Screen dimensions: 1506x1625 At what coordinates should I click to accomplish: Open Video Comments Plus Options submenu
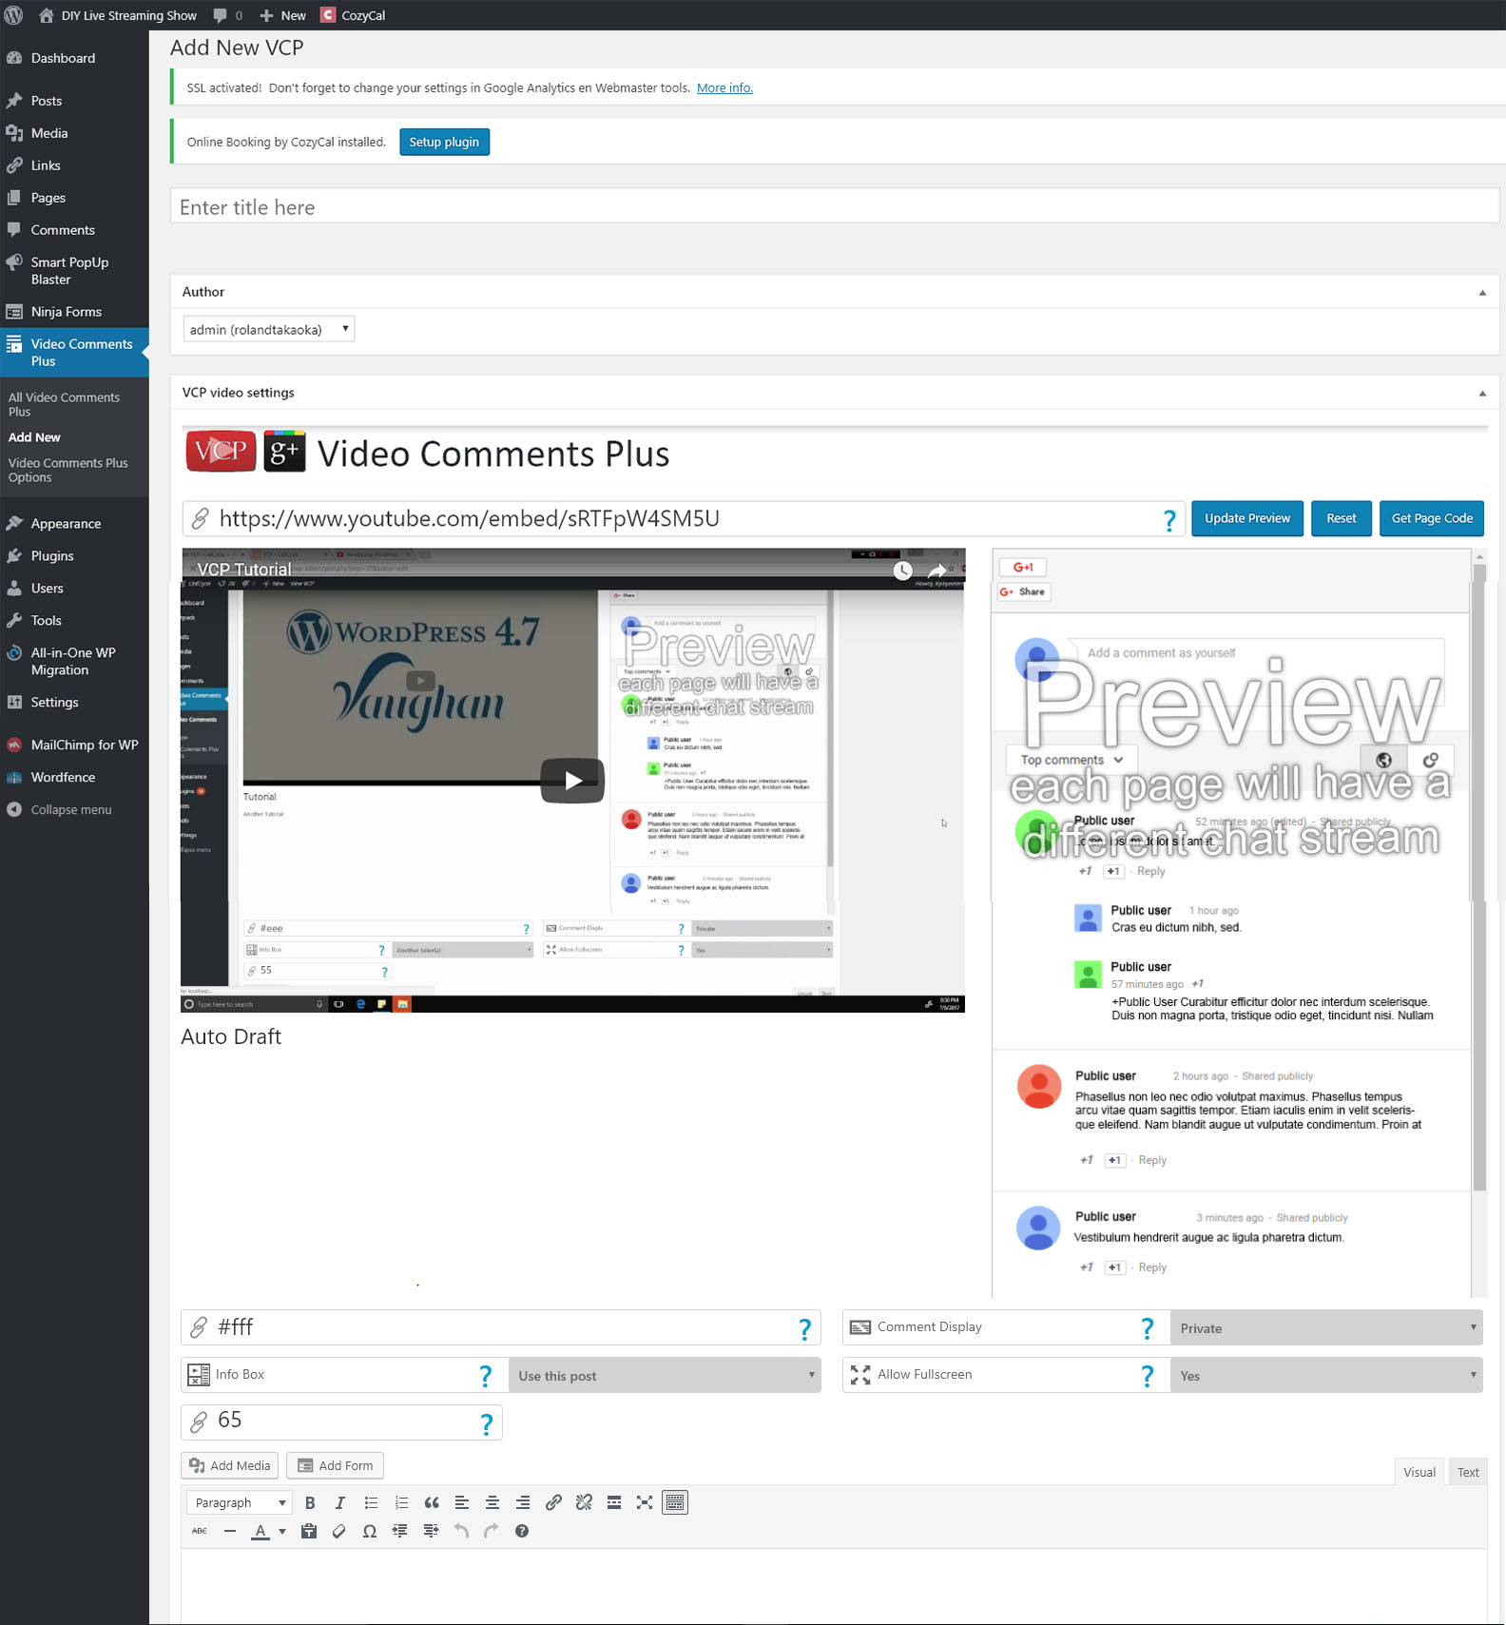(x=68, y=470)
